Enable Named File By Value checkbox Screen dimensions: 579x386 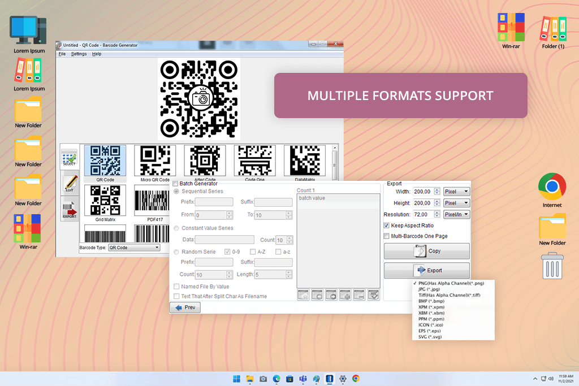176,287
